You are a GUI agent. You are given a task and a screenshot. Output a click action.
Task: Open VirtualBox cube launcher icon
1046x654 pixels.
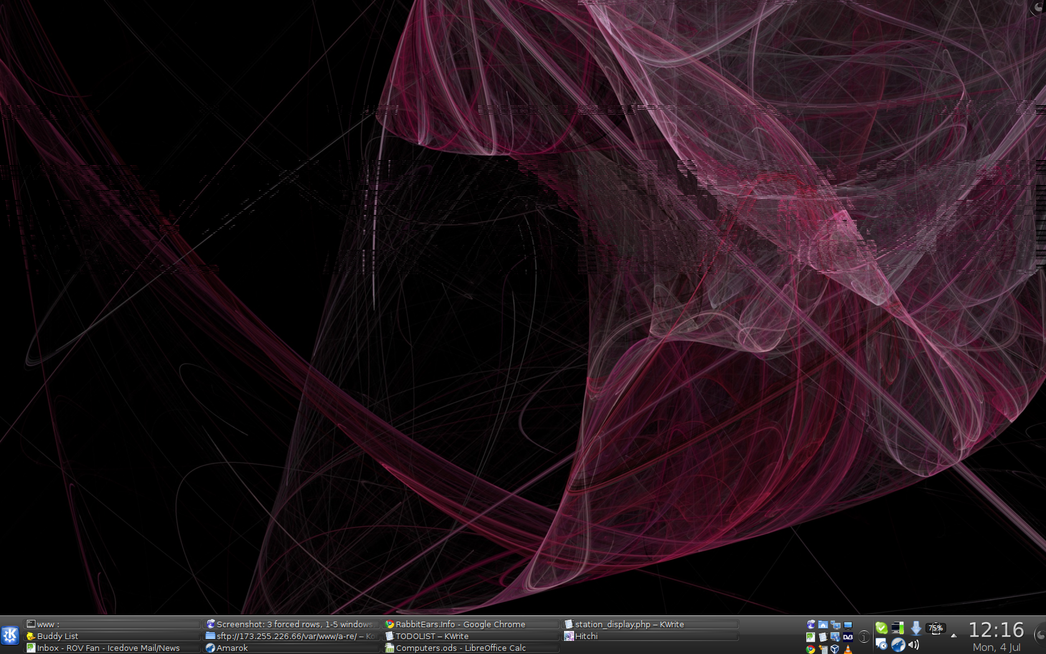coord(835,649)
